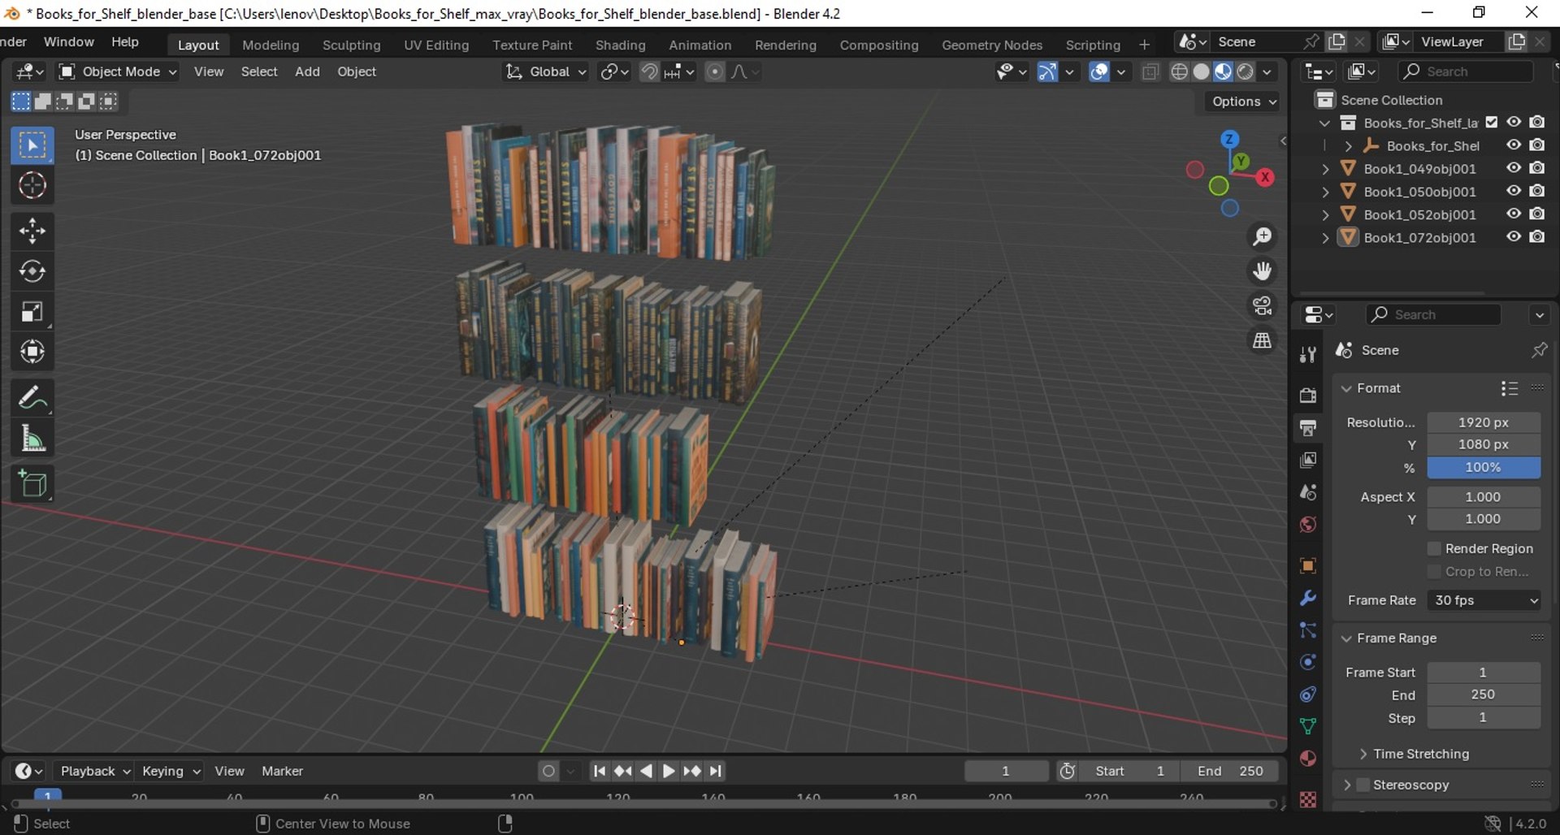Screen dimensions: 1560x835
Task: Switch to wireframe viewport shading
Action: [1179, 71]
